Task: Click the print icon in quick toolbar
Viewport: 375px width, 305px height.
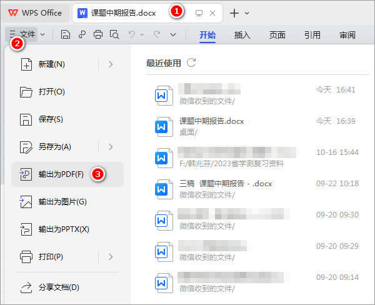Action: (97, 35)
